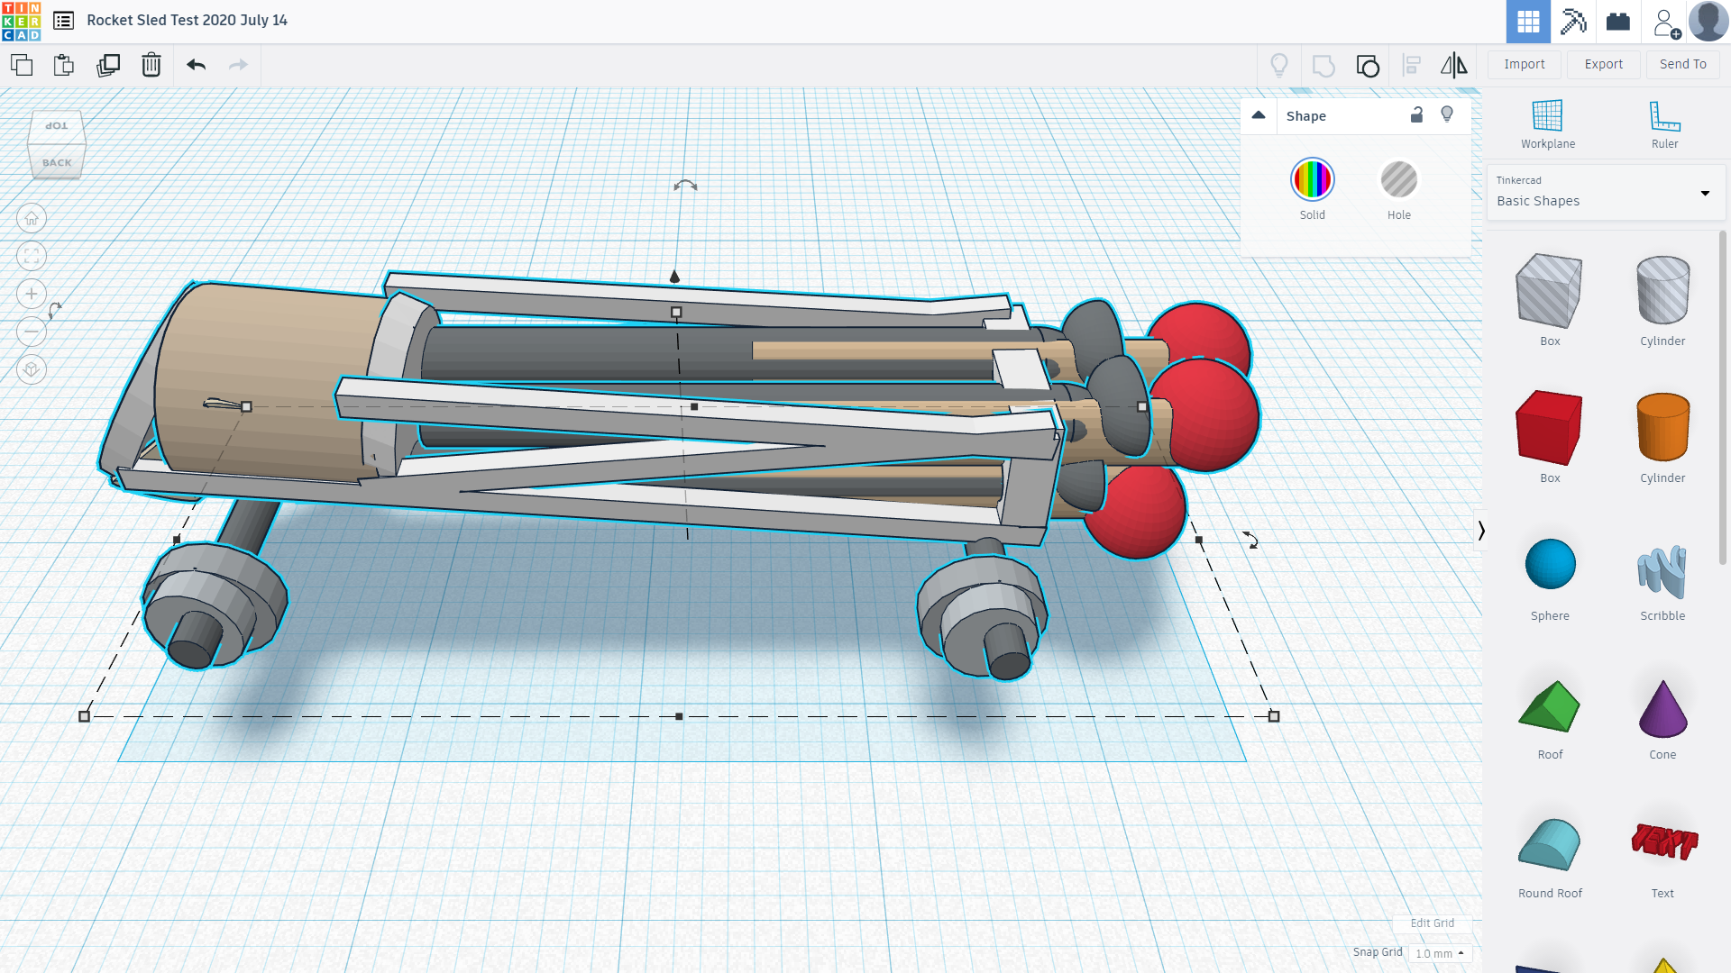This screenshot has width=1731, height=973.
Task: Open the Blocks pickaxe mode
Action: [x=1573, y=22]
